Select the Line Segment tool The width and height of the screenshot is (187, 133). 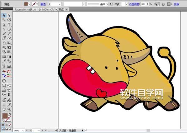(4, 29)
